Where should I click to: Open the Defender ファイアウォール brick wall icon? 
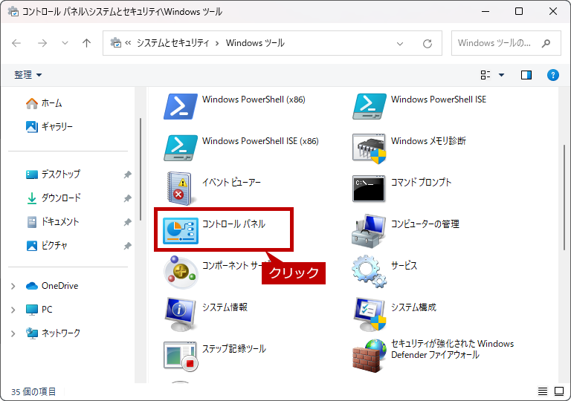[369, 356]
